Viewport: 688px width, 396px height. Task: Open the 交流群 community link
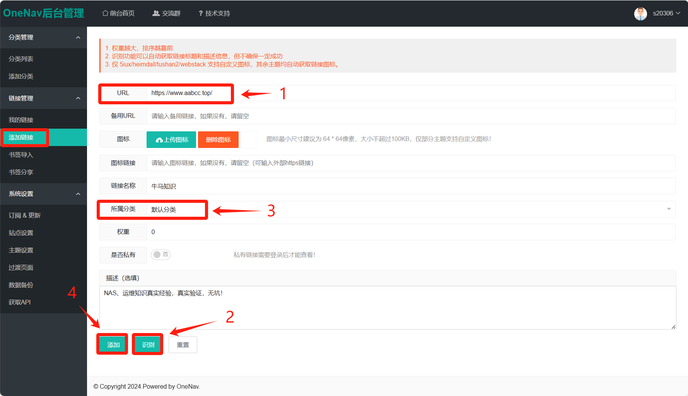pyautogui.click(x=167, y=14)
